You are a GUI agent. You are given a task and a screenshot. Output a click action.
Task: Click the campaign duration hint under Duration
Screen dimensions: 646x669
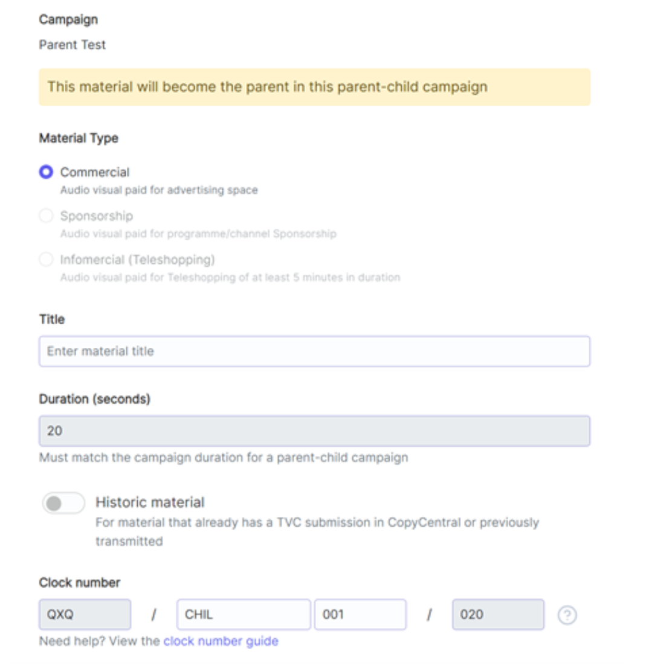(224, 458)
